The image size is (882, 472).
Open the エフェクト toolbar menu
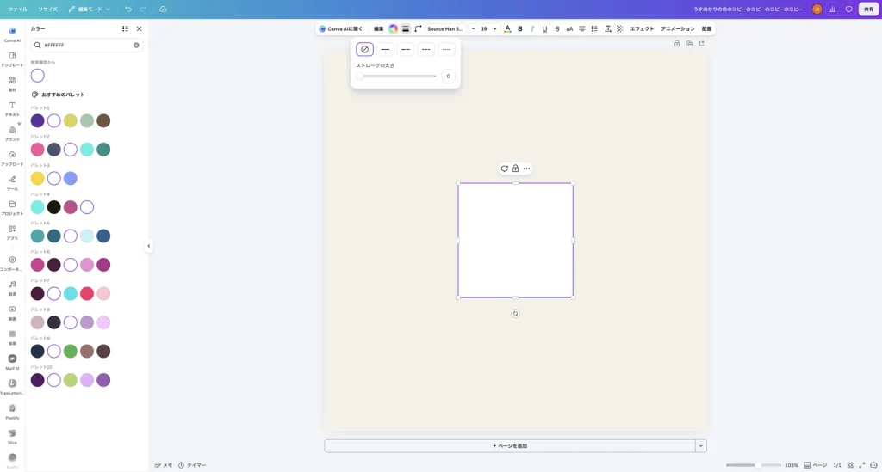[x=642, y=28]
